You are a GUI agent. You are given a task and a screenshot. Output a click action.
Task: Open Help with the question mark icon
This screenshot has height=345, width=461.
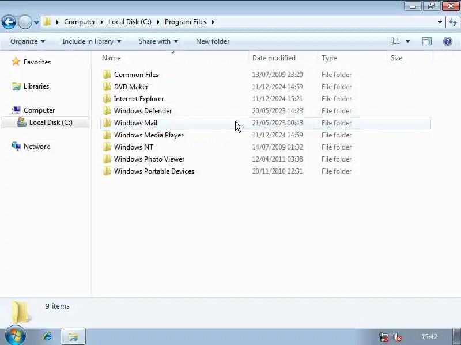click(448, 41)
